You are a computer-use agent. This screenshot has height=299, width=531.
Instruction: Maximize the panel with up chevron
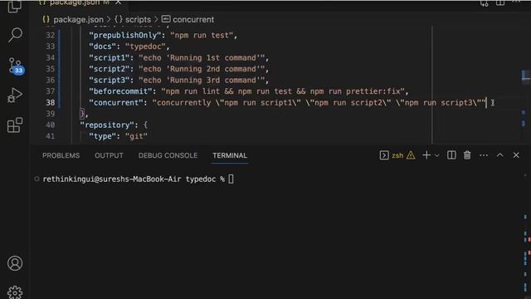499,155
